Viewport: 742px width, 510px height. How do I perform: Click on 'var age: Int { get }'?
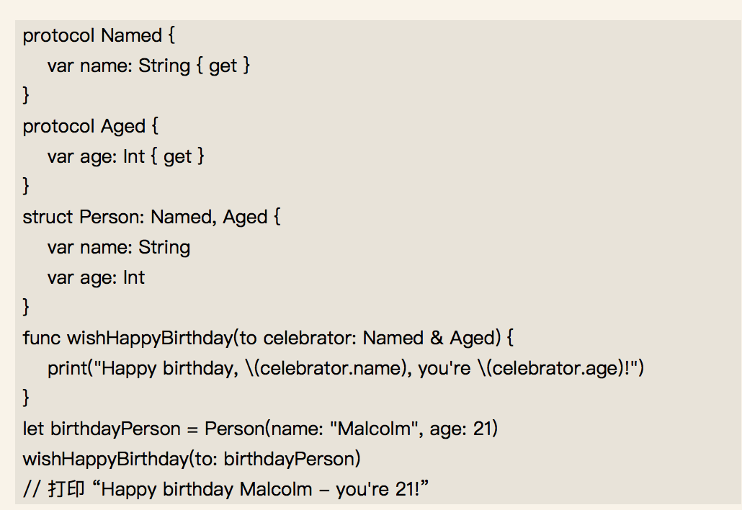126,156
